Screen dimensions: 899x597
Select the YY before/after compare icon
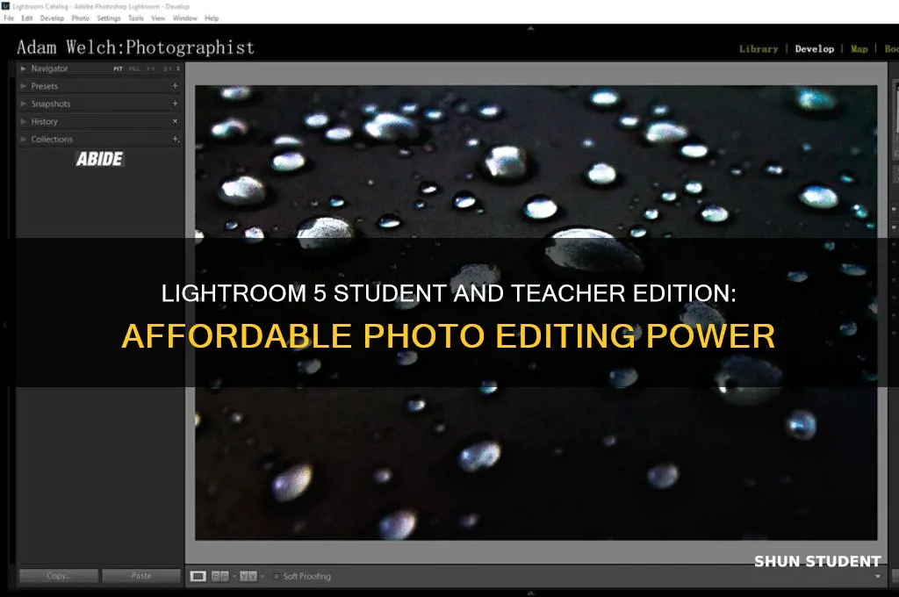coord(248,576)
